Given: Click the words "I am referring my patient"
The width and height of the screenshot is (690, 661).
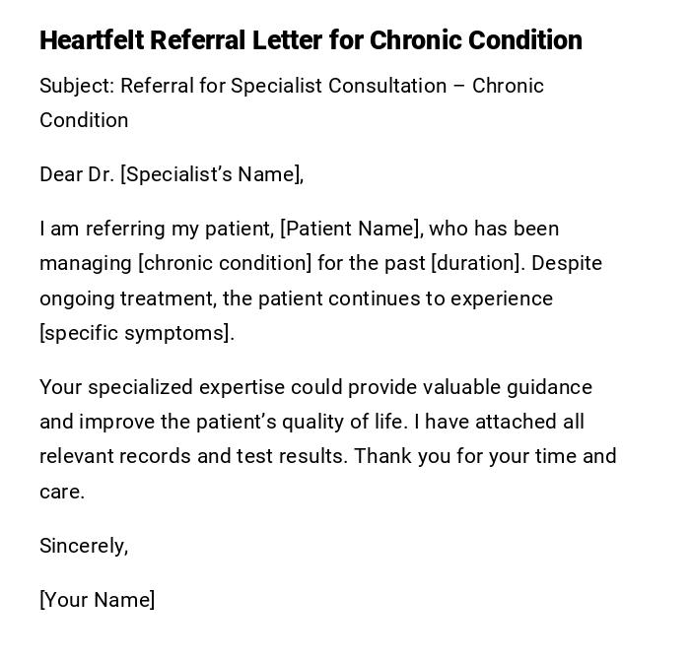Looking at the screenshot, I should (156, 229).
